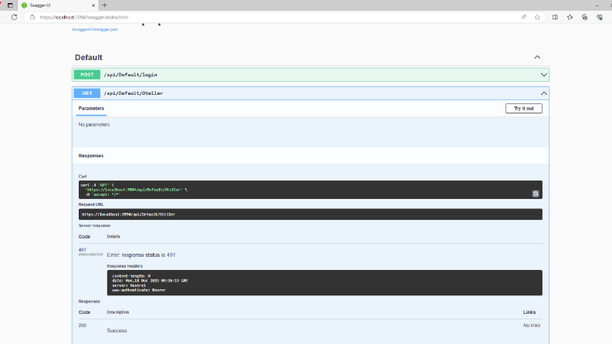Expand the POST /api/Default/login operation
The height and width of the screenshot is (344, 612).
[543, 75]
